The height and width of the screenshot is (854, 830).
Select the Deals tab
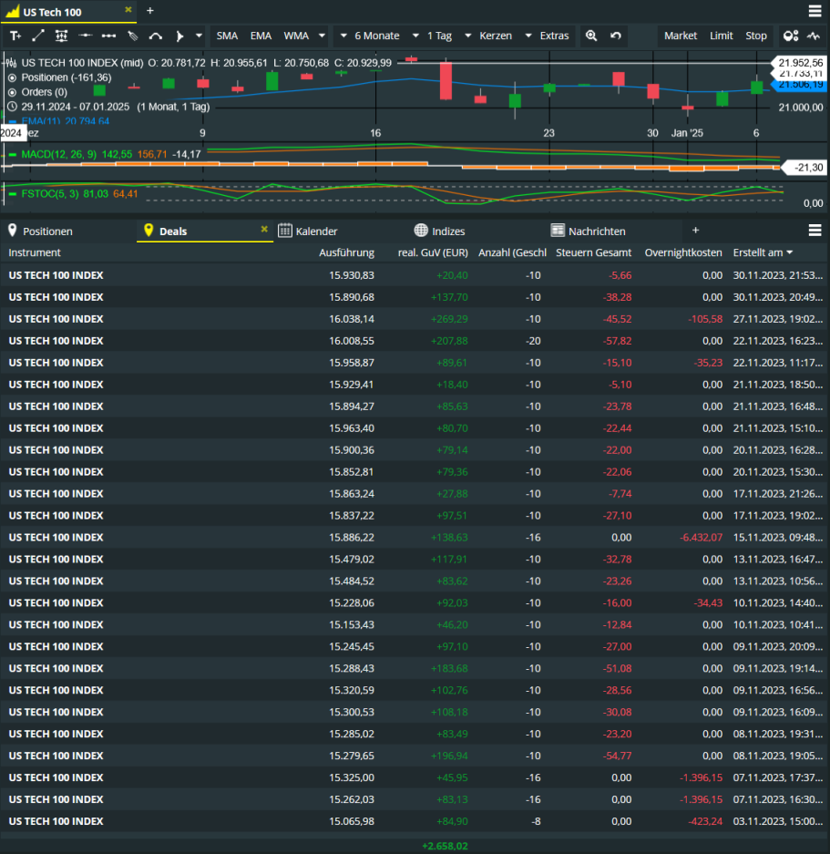[172, 232]
